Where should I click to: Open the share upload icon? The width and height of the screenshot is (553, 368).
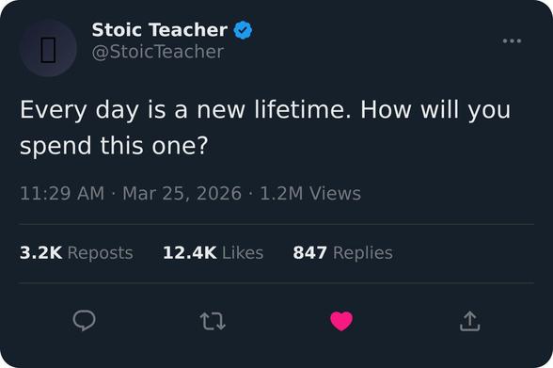[x=470, y=321]
